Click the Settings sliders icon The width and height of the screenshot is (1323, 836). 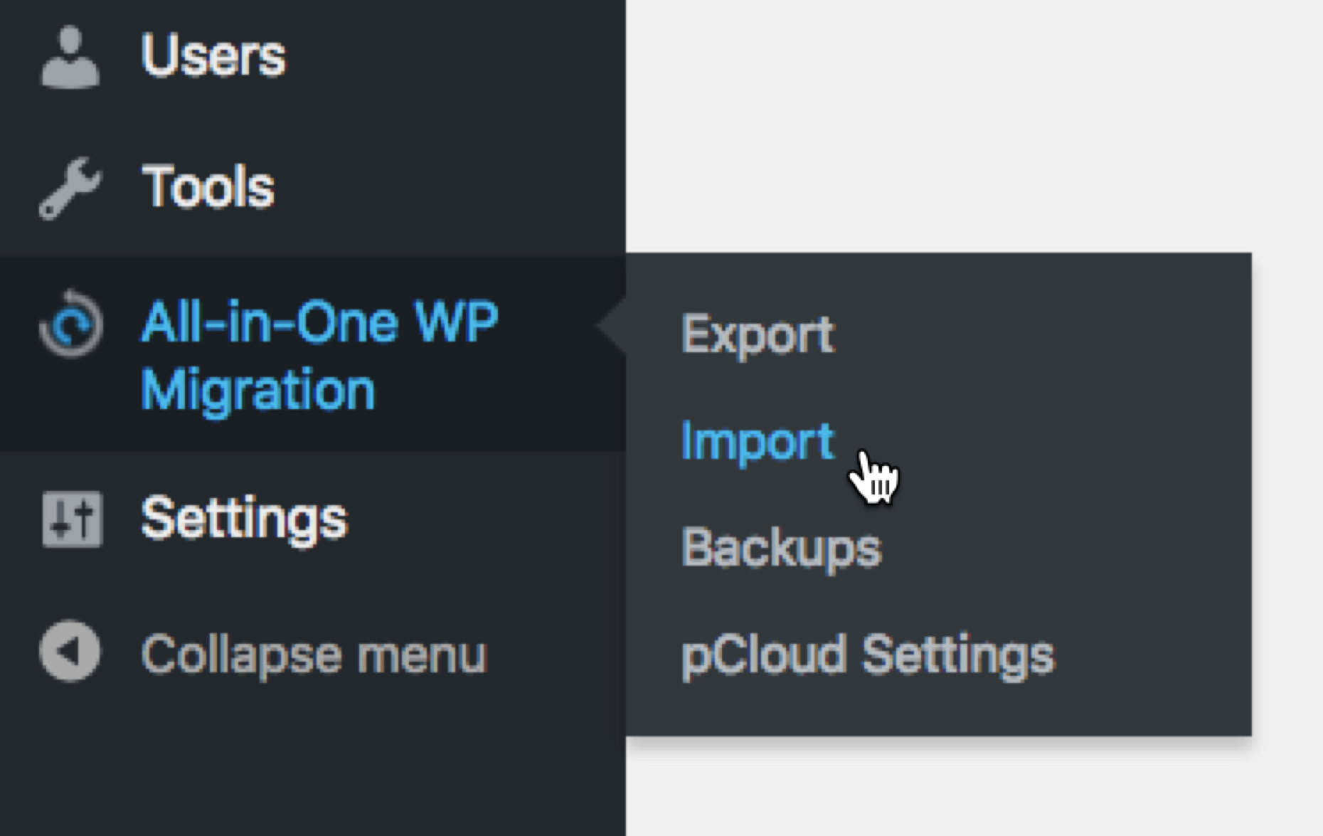point(72,519)
